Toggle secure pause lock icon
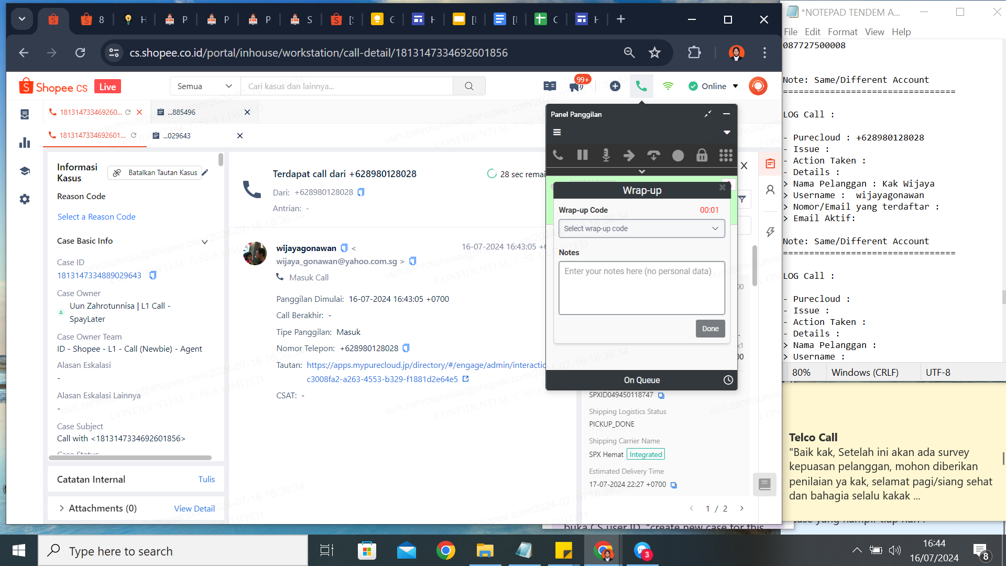The image size is (1006, 566). pos(702,155)
